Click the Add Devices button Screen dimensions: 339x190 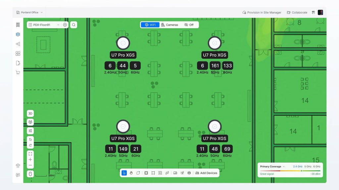coord(206,173)
